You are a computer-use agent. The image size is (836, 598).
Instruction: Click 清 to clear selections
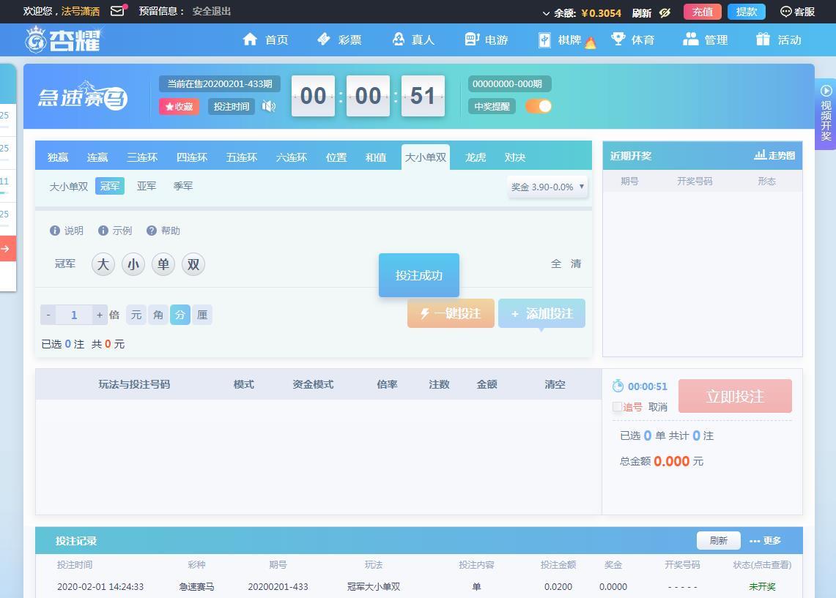[x=576, y=264]
